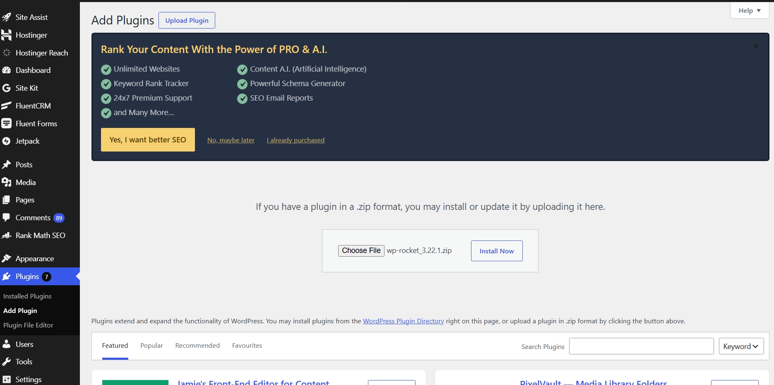Click the Choose File button

(361, 251)
